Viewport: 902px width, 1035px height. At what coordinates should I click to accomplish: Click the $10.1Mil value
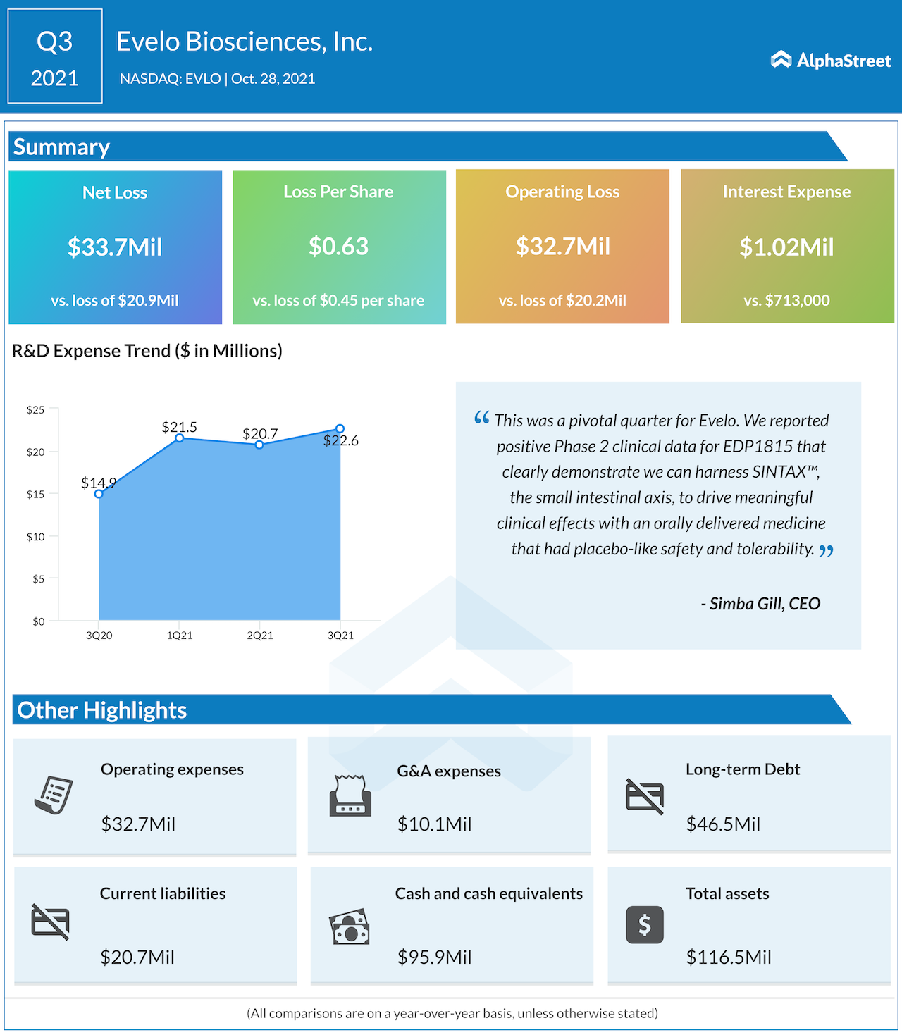(x=434, y=824)
